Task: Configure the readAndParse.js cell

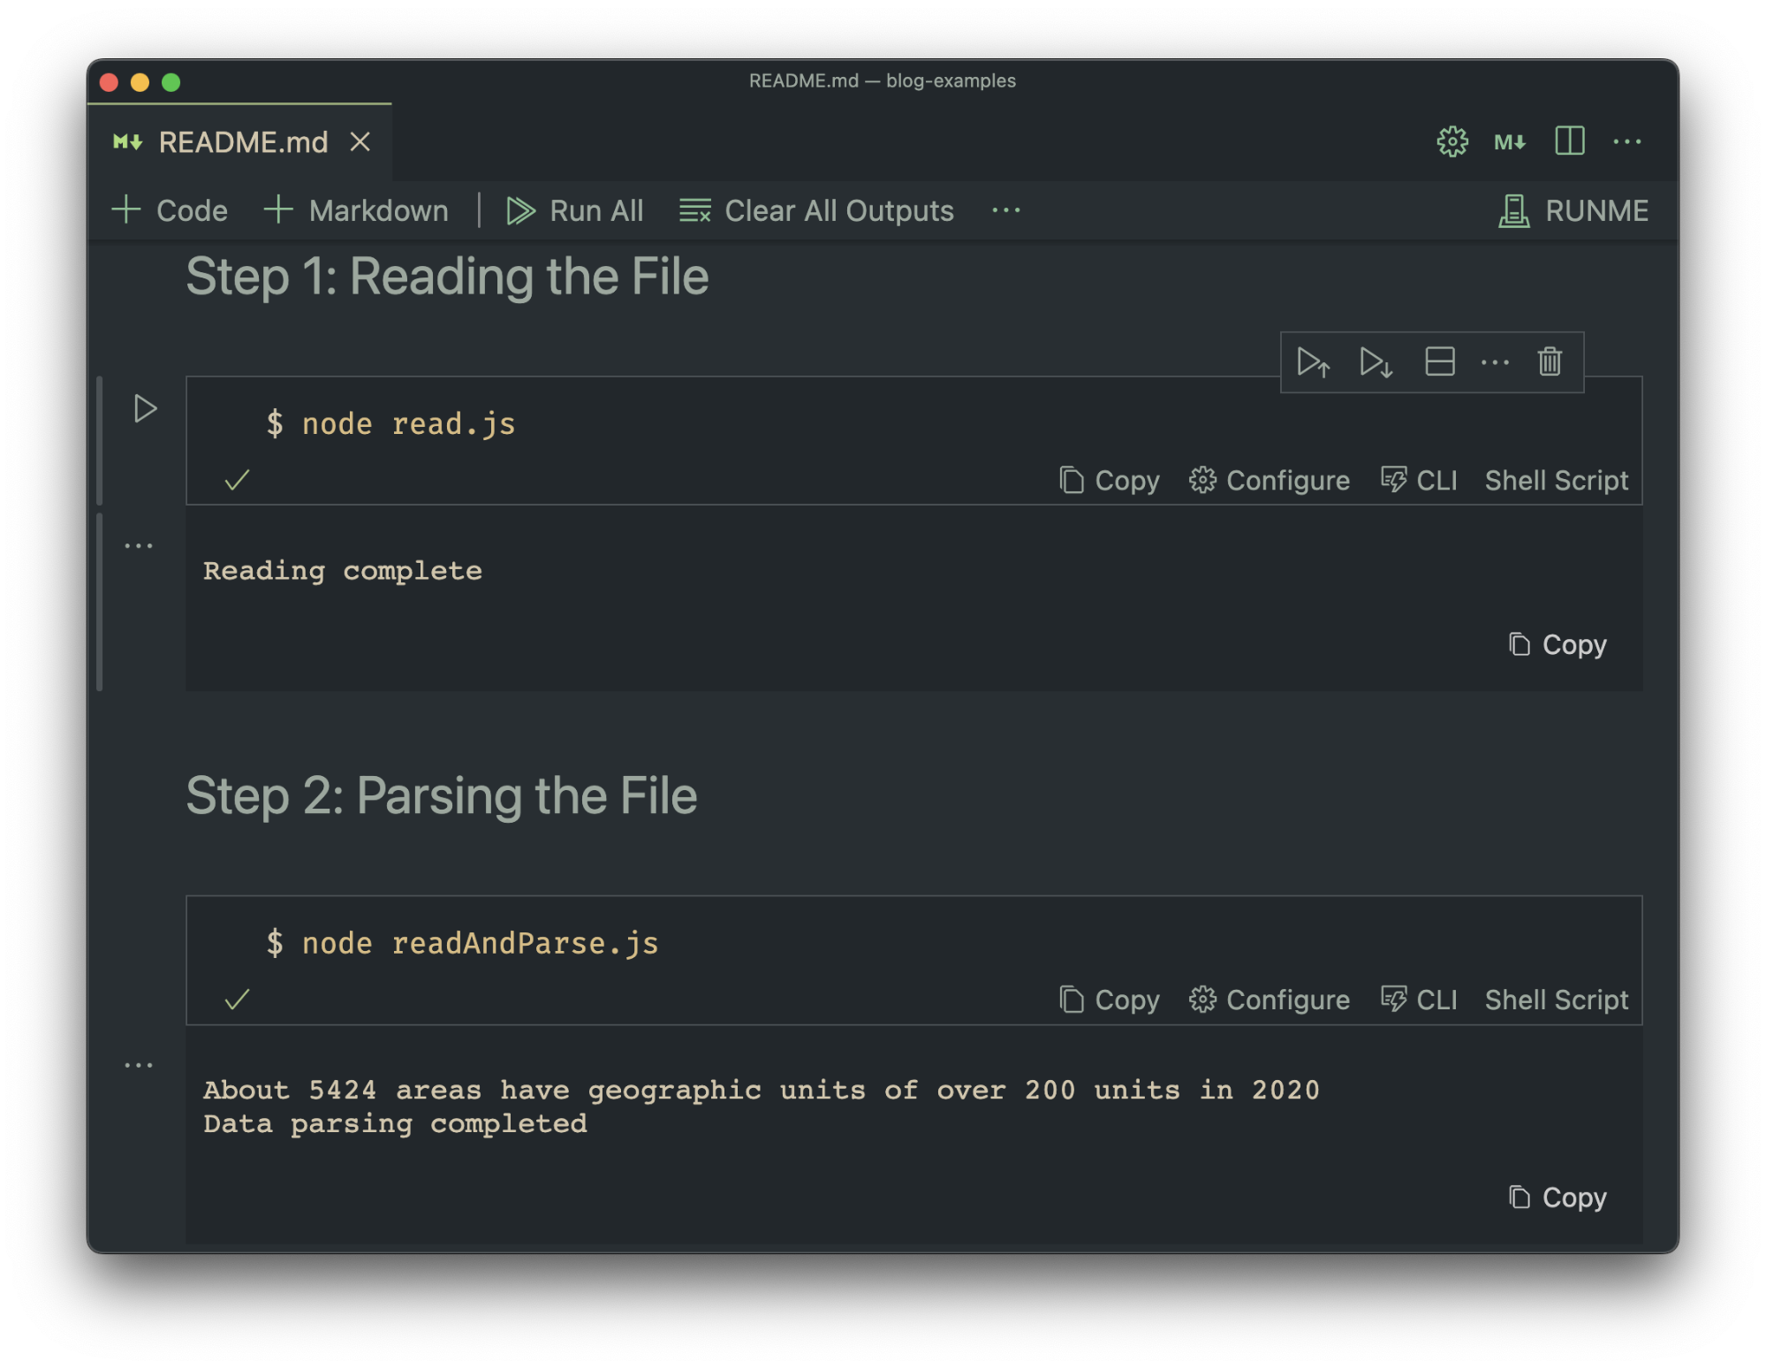Action: (x=1269, y=1000)
